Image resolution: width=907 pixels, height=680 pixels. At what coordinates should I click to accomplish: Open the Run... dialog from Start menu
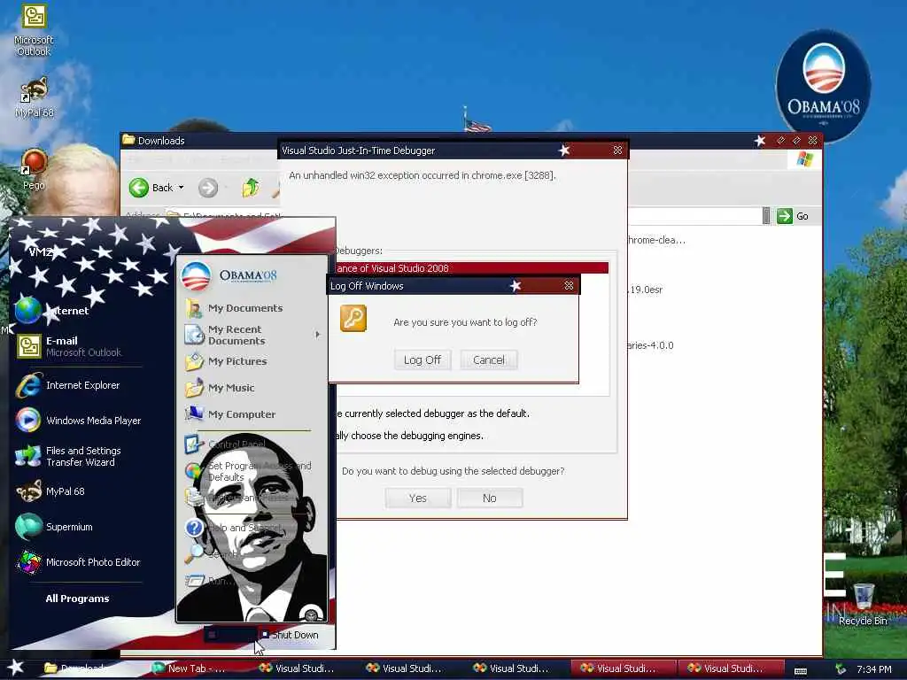coord(210,581)
